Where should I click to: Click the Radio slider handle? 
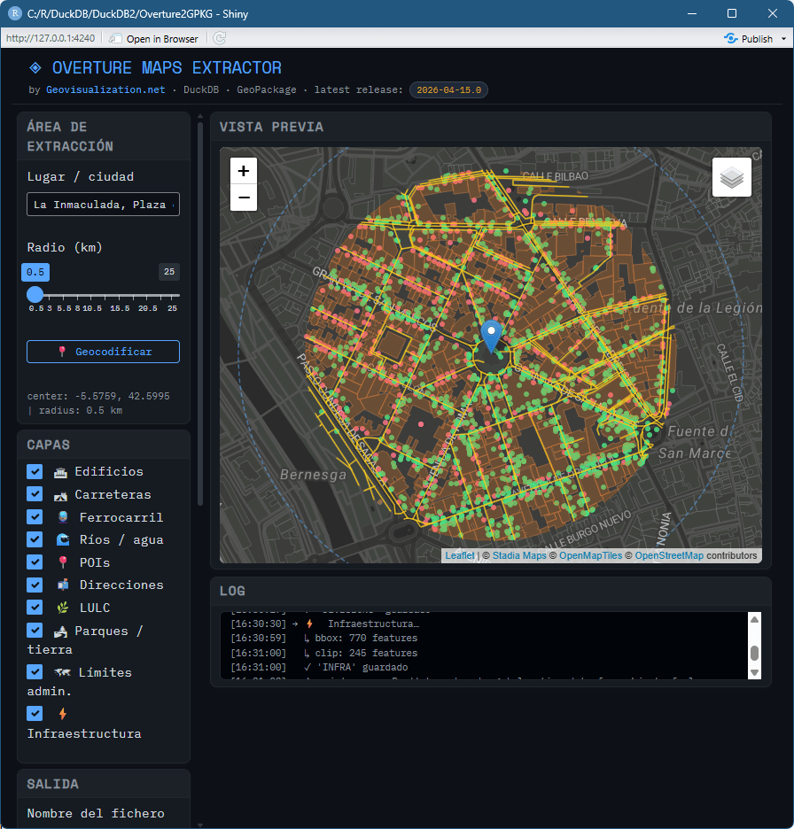35,295
